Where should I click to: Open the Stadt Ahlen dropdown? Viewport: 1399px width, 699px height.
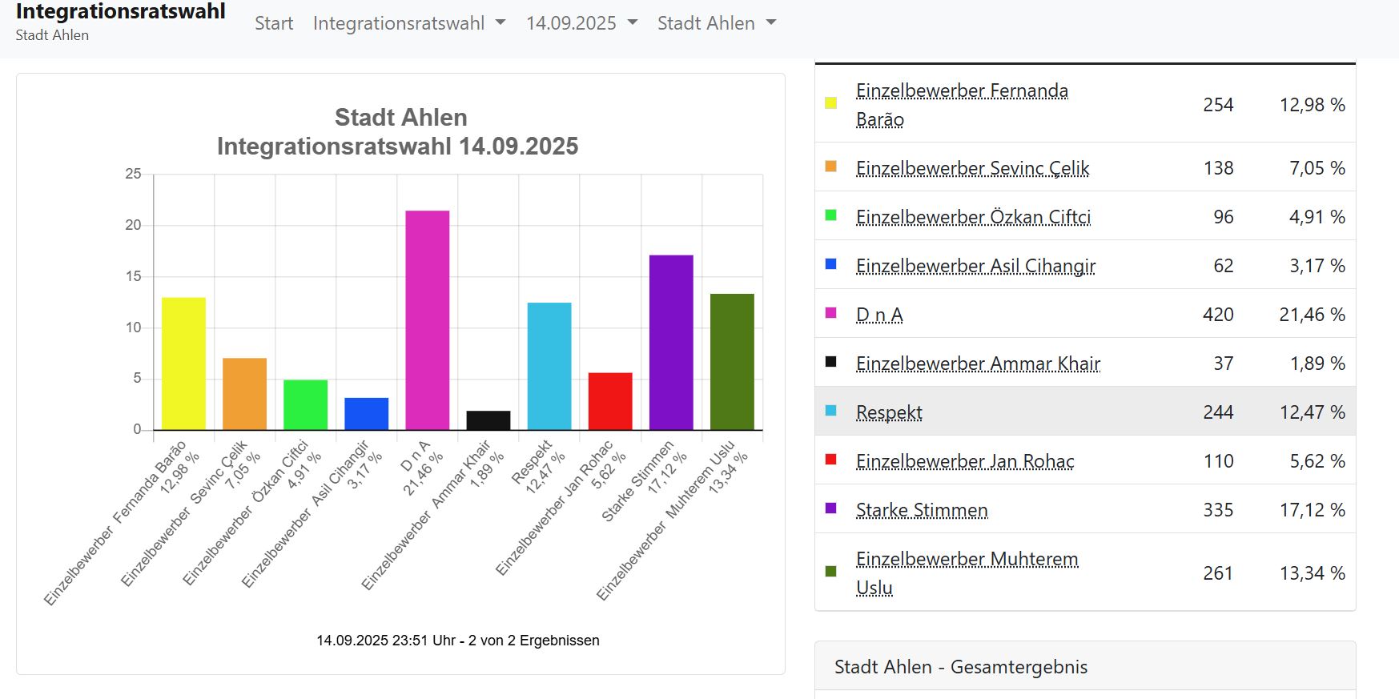pos(716,23)
